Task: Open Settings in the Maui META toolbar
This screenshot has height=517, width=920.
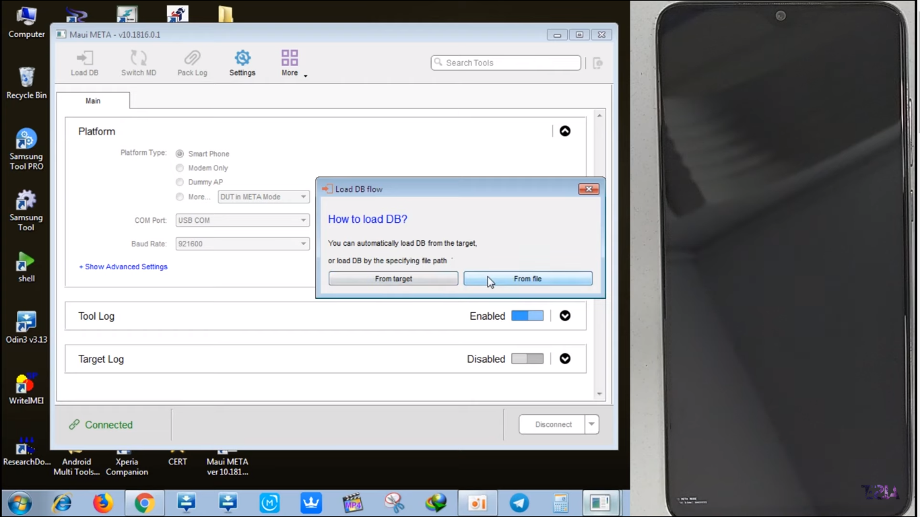Action: tap(242, 63)
